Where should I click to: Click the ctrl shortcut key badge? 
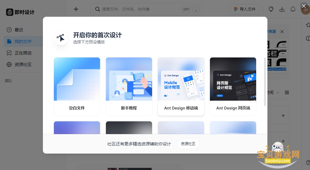point(186,9)
